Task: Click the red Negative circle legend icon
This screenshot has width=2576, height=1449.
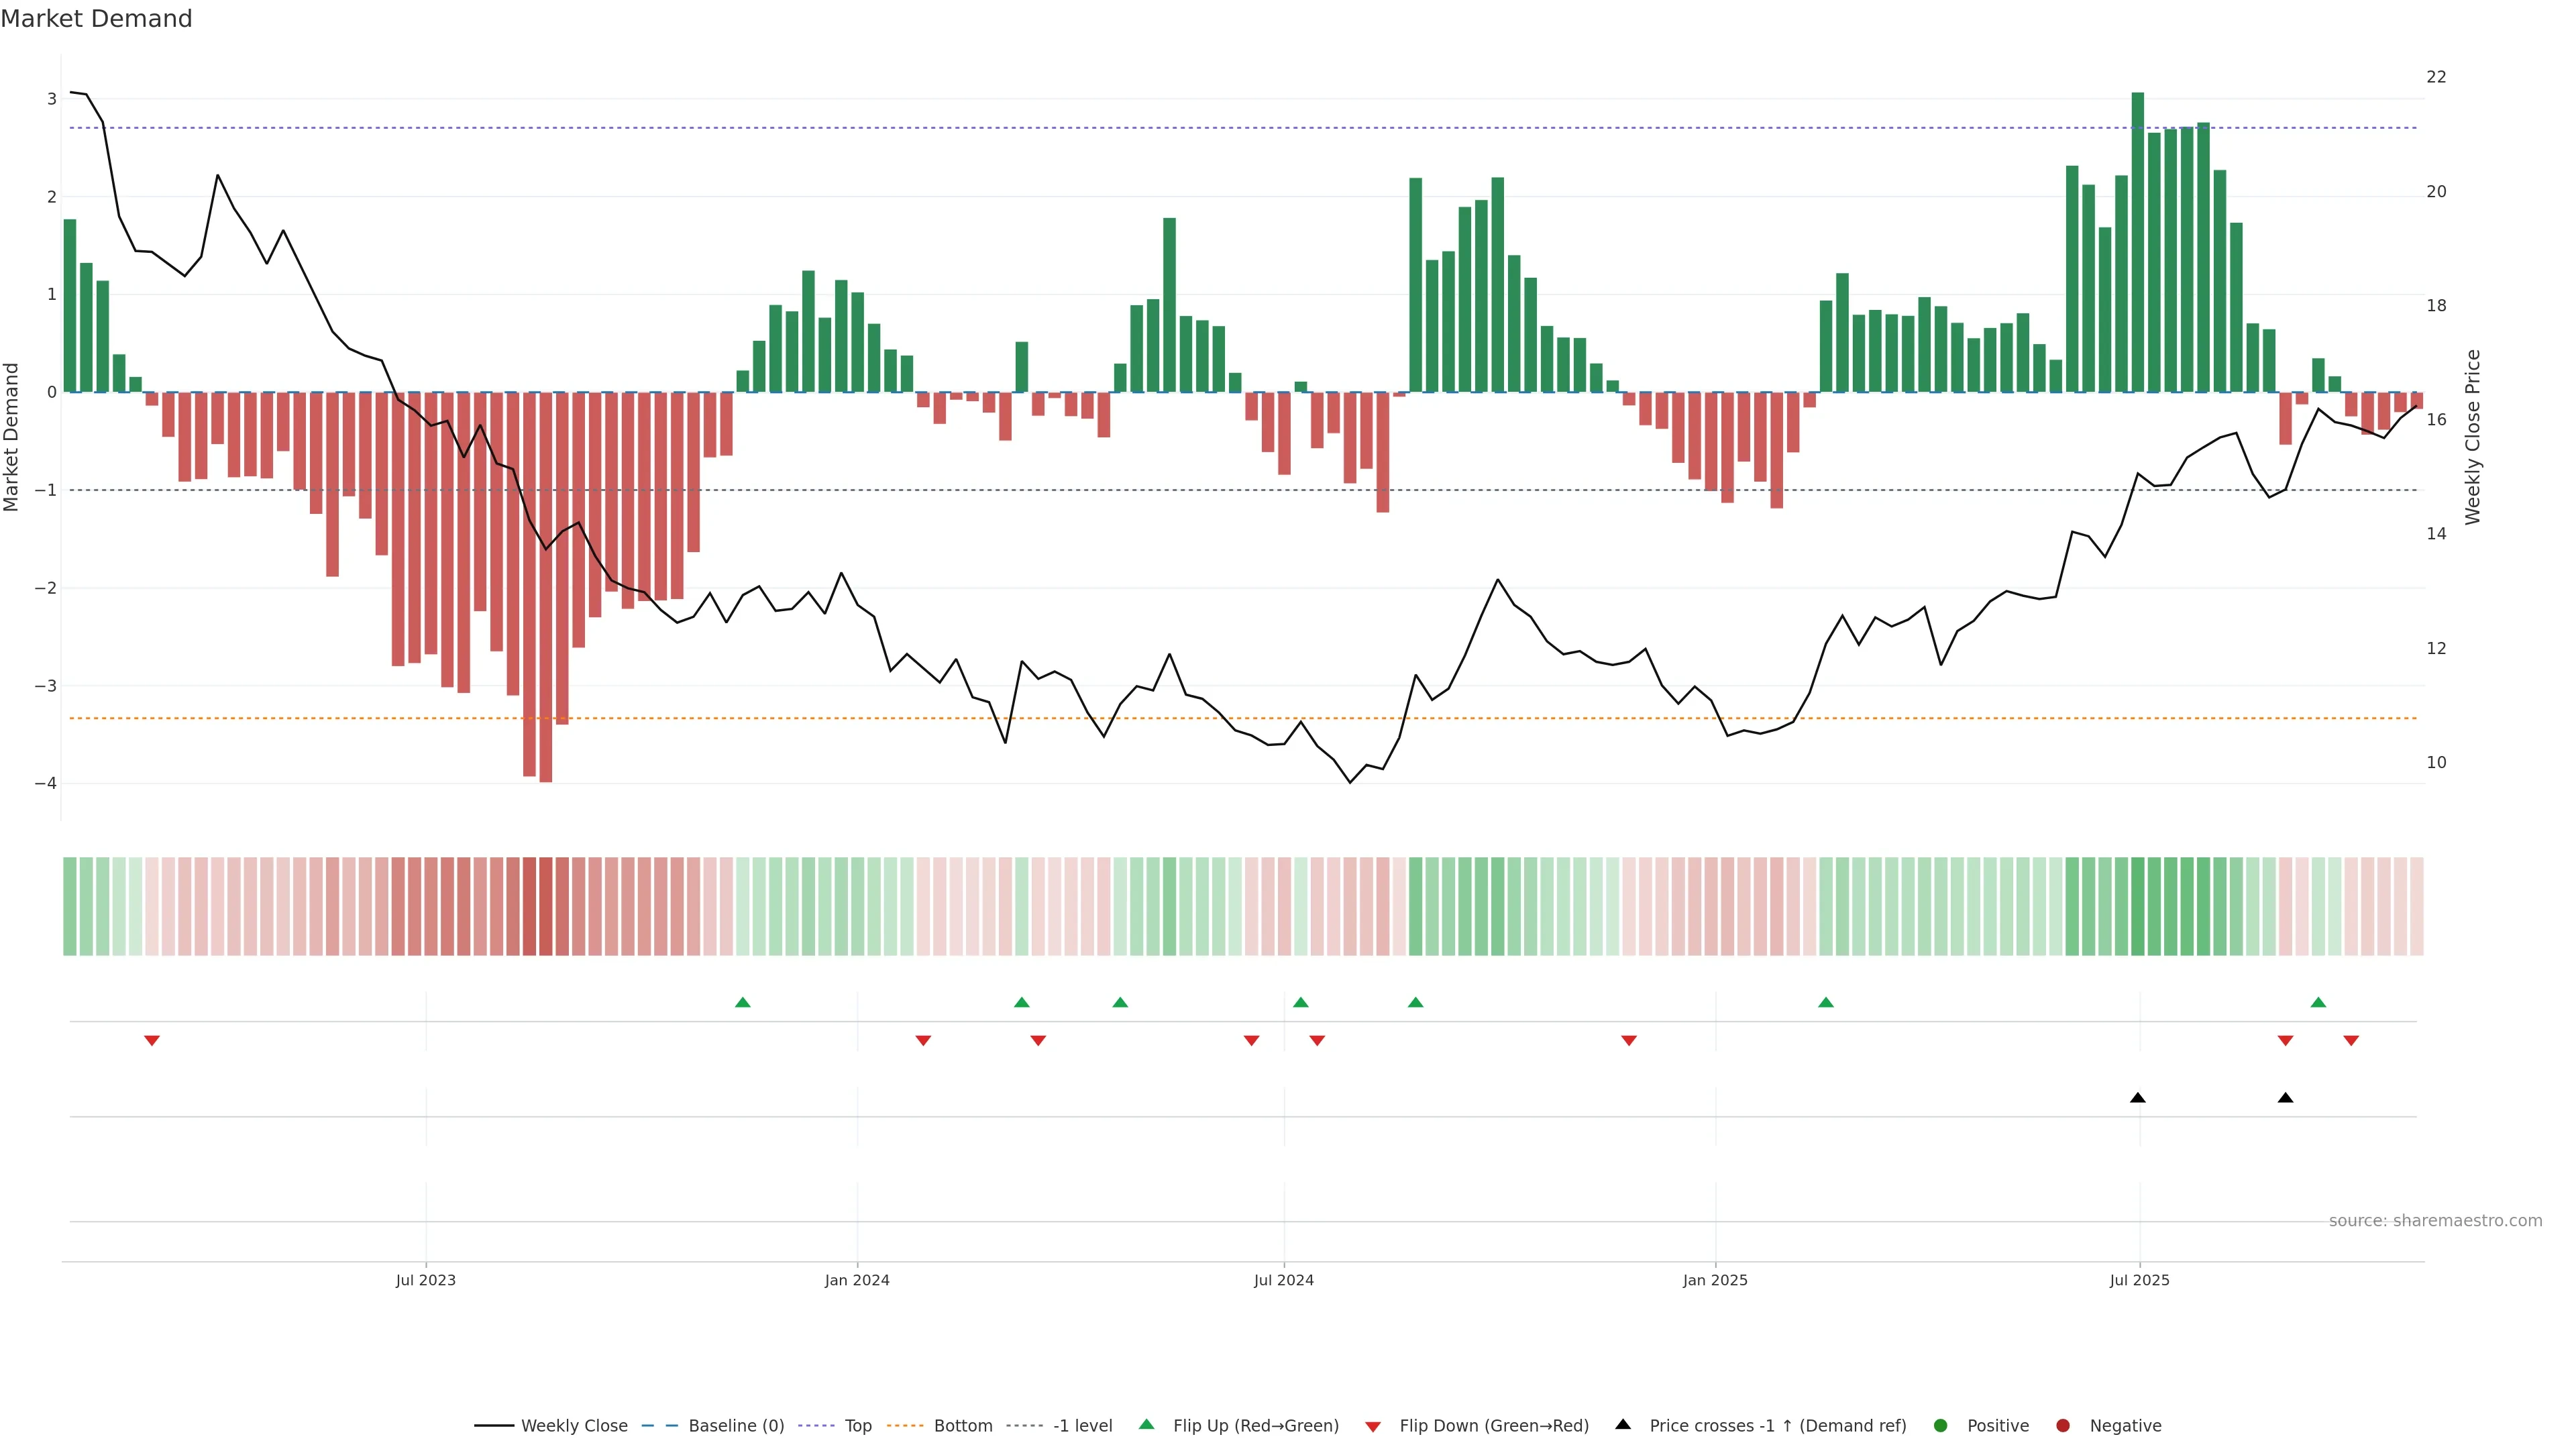Action: pos(2063,1426)
